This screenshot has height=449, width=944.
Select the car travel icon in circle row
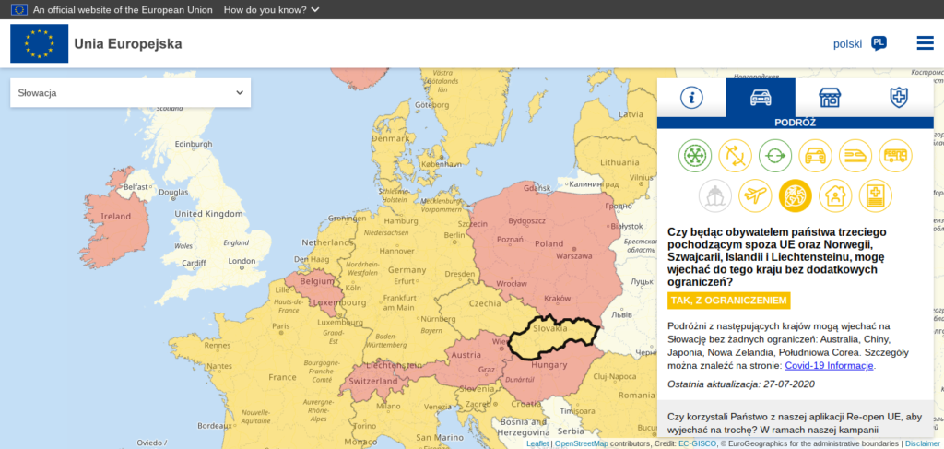(816, 155)
